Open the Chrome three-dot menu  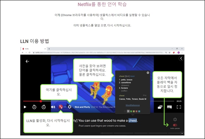pos(182,53)
